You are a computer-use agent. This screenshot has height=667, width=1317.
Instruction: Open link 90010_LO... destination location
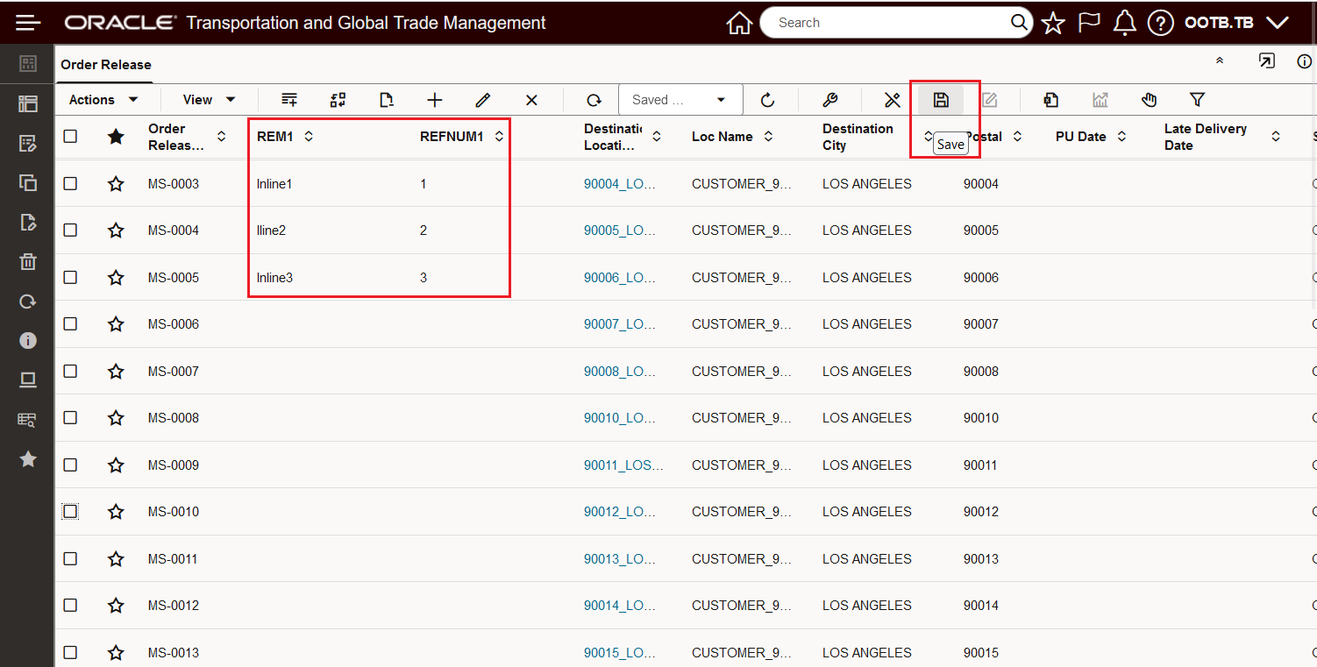(x=620, y=418)
